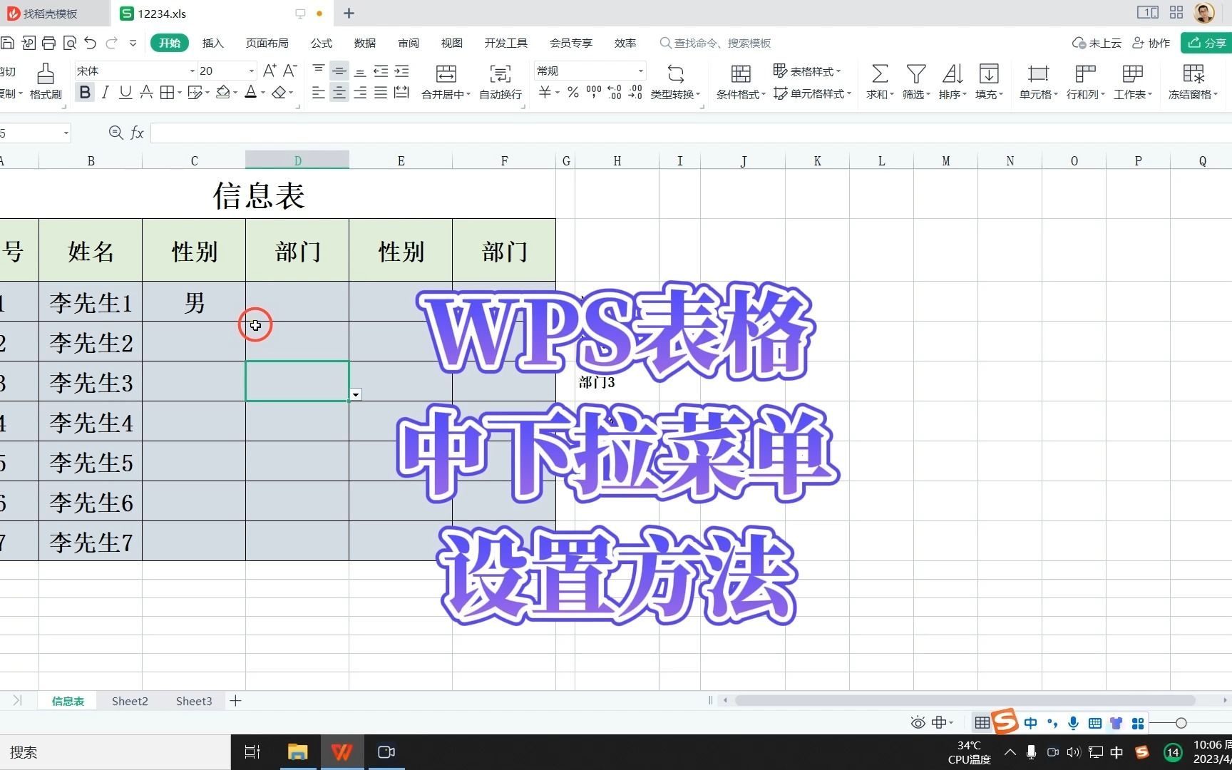
Task: Click the top vertical align icon
Action: coord(319,71)
